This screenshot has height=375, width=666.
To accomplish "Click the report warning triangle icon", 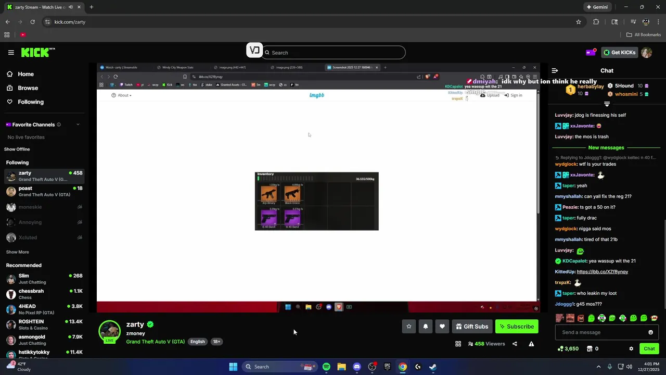I will [531, 344].
